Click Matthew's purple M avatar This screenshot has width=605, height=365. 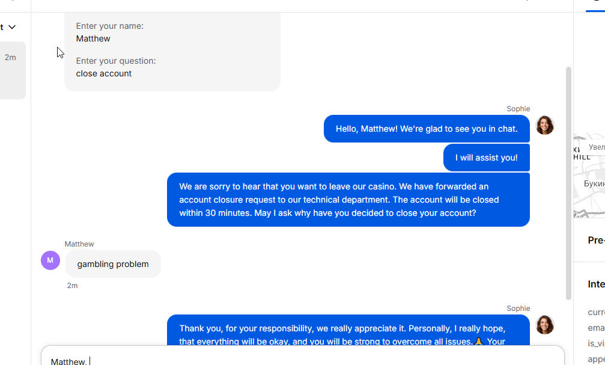tap(50, 260)
